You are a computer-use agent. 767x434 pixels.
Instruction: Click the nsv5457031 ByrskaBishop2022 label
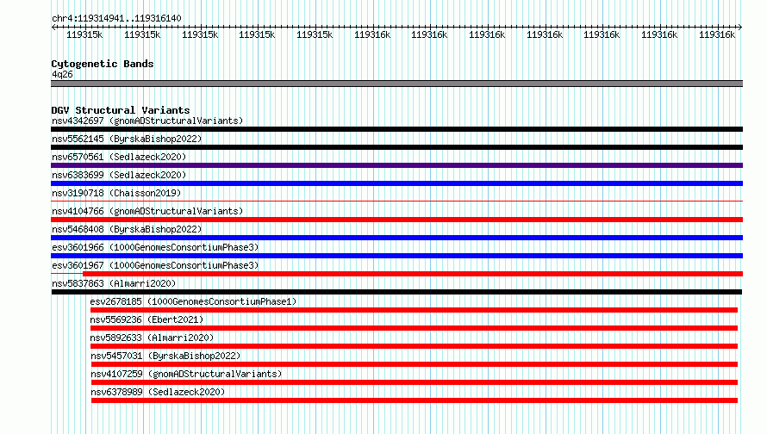click(165, 356)
